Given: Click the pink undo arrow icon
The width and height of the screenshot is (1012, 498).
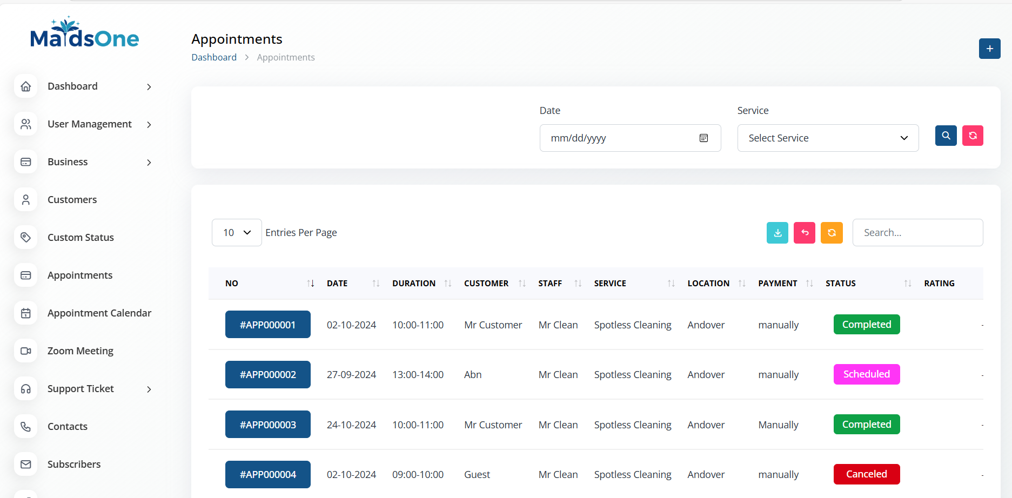Looking at the screenshot, I should [x=804, y=233].
